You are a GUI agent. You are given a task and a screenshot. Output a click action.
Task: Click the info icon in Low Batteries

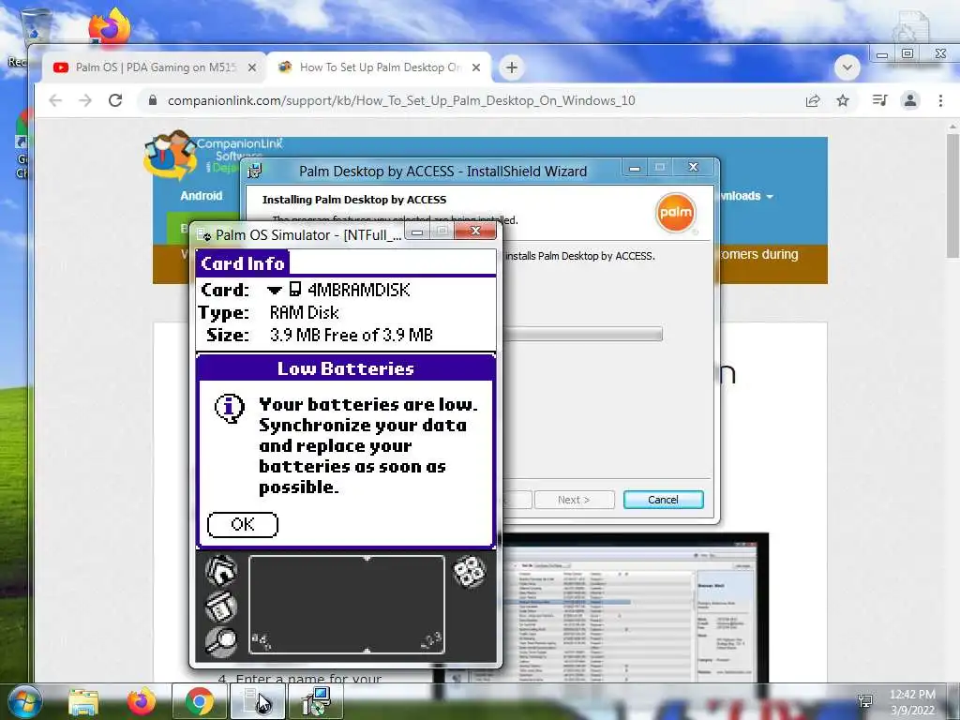tap(230, 409)
